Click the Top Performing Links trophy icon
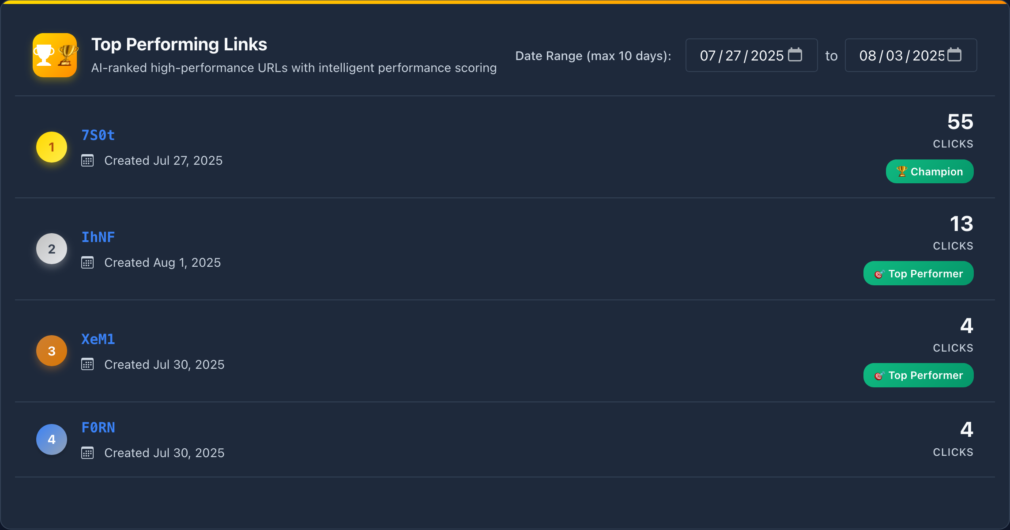 coord(55,55)
